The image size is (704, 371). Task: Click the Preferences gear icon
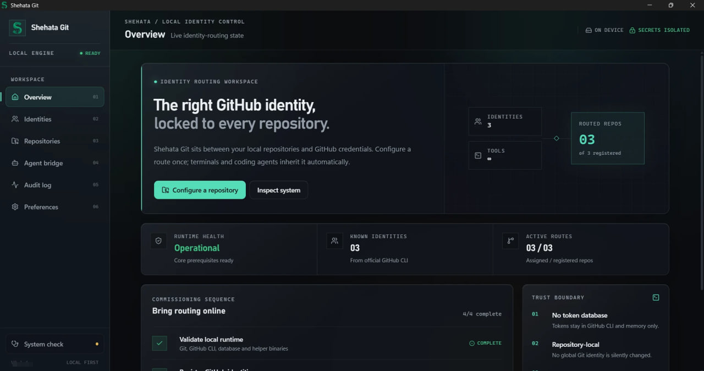pyautogui.click(x=15, y=207)
